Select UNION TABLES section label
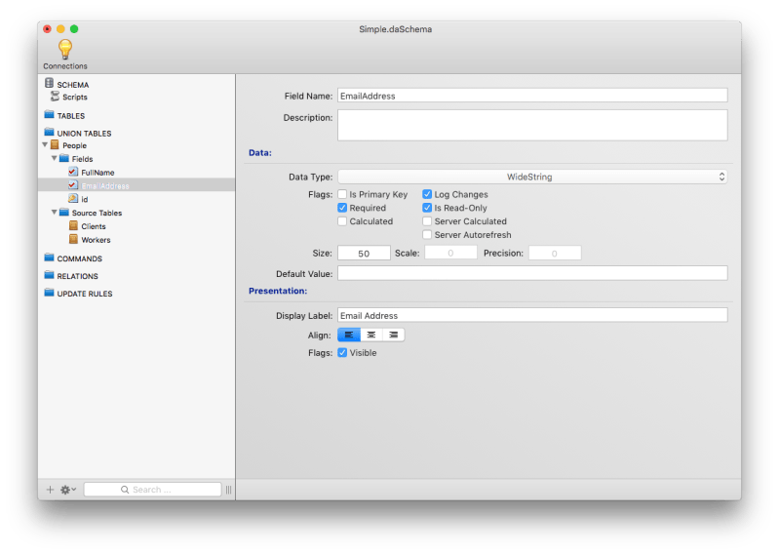Screen dimensions: 779x554 [x=84, y=134]
